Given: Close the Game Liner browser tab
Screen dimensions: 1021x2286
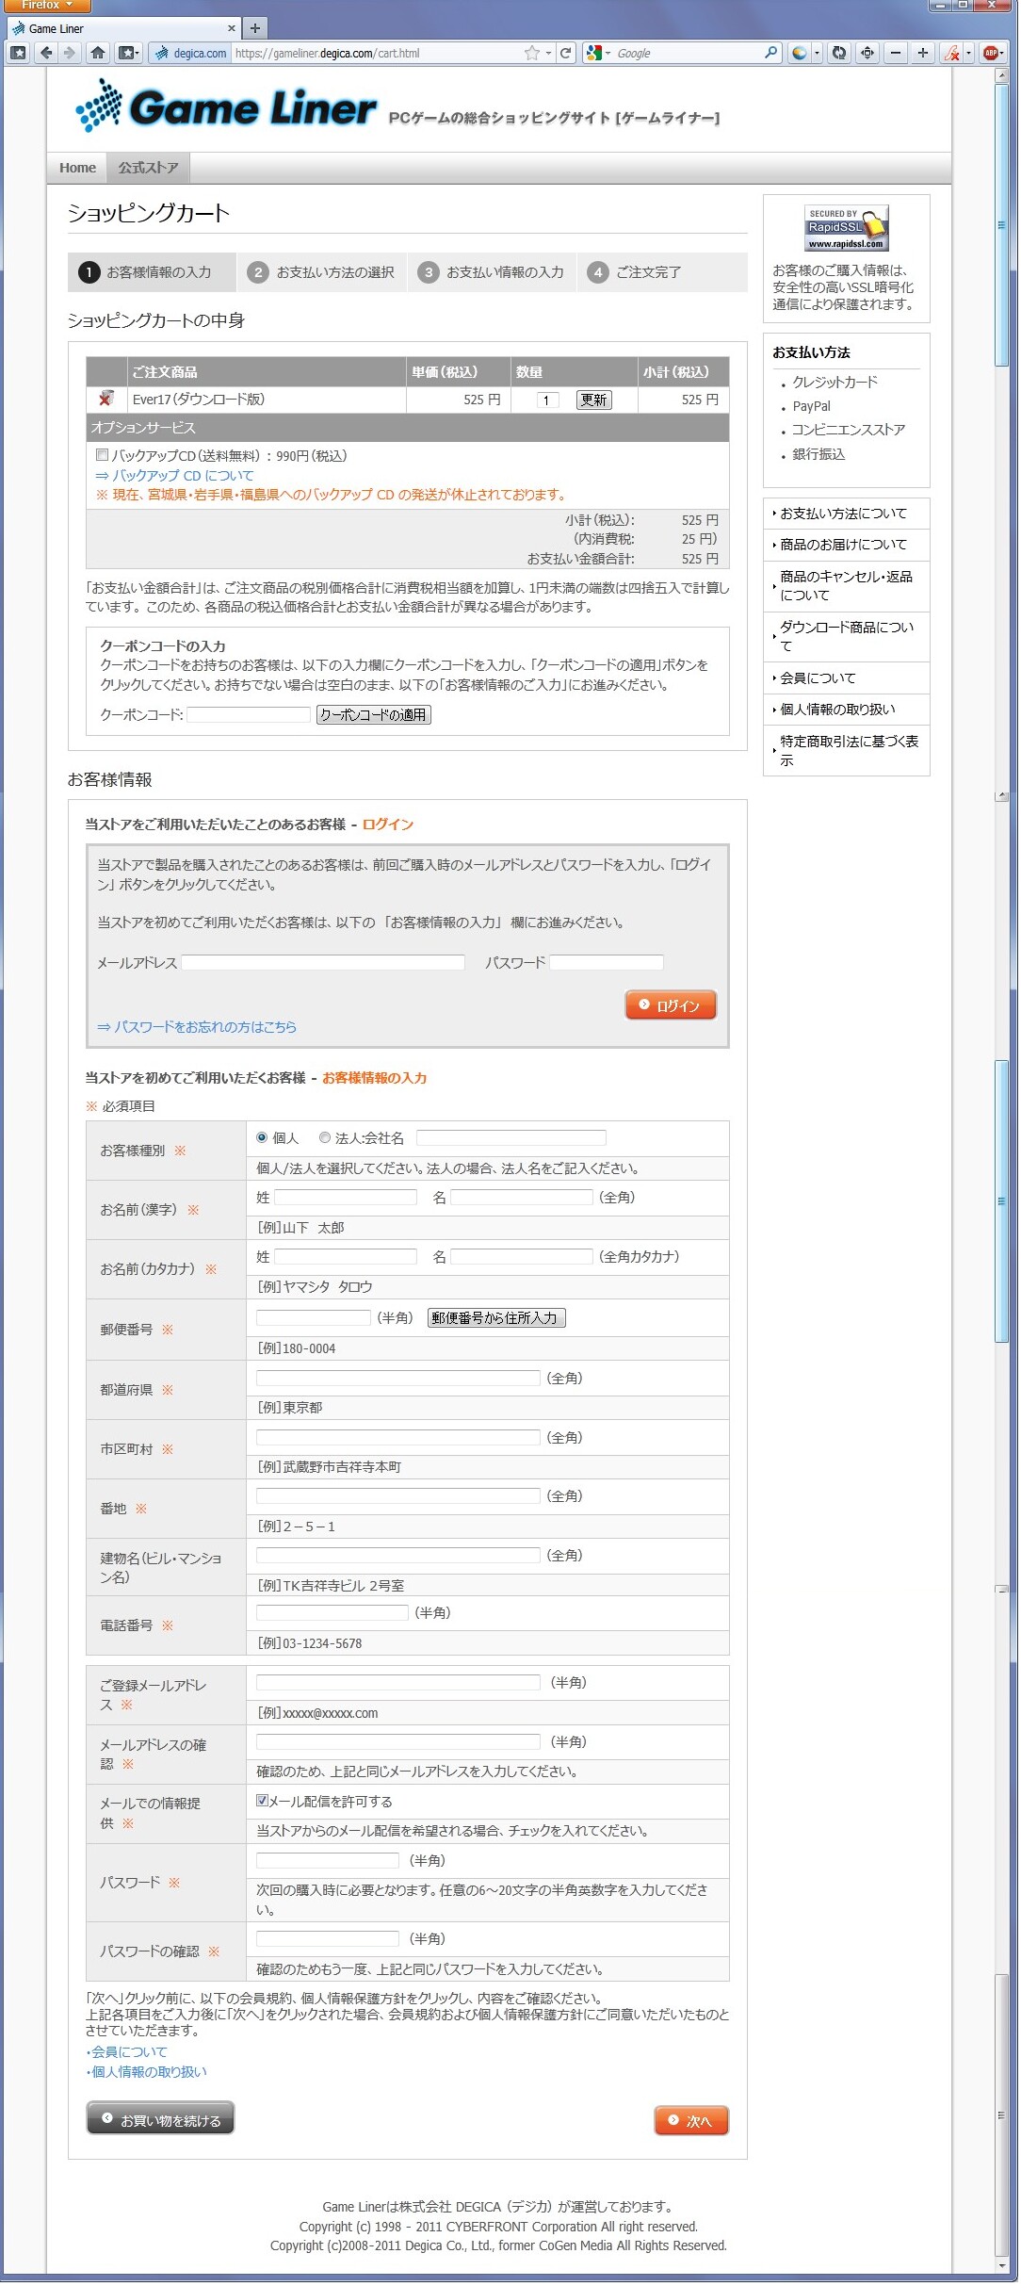Looking at the screenshot, I should point(231,28).
